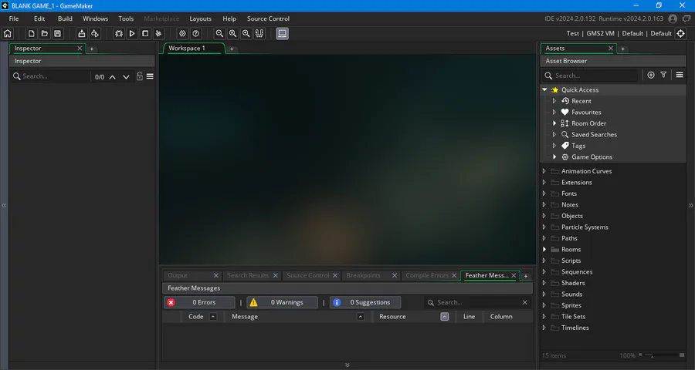
Task: Expand the Sprites folder
Action: pos(544,305)
